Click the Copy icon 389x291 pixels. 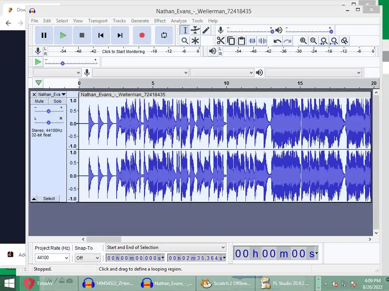(x=231, y=41)
